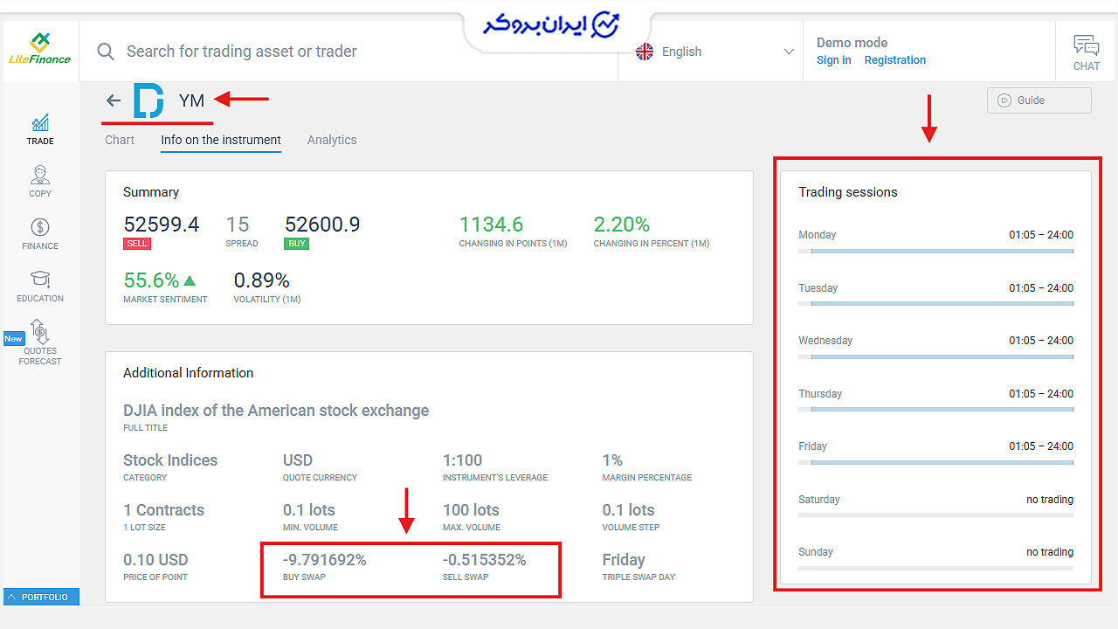Click the LiteFinance logo
This screenshot has height=629, width=1118.
(40, 49)
